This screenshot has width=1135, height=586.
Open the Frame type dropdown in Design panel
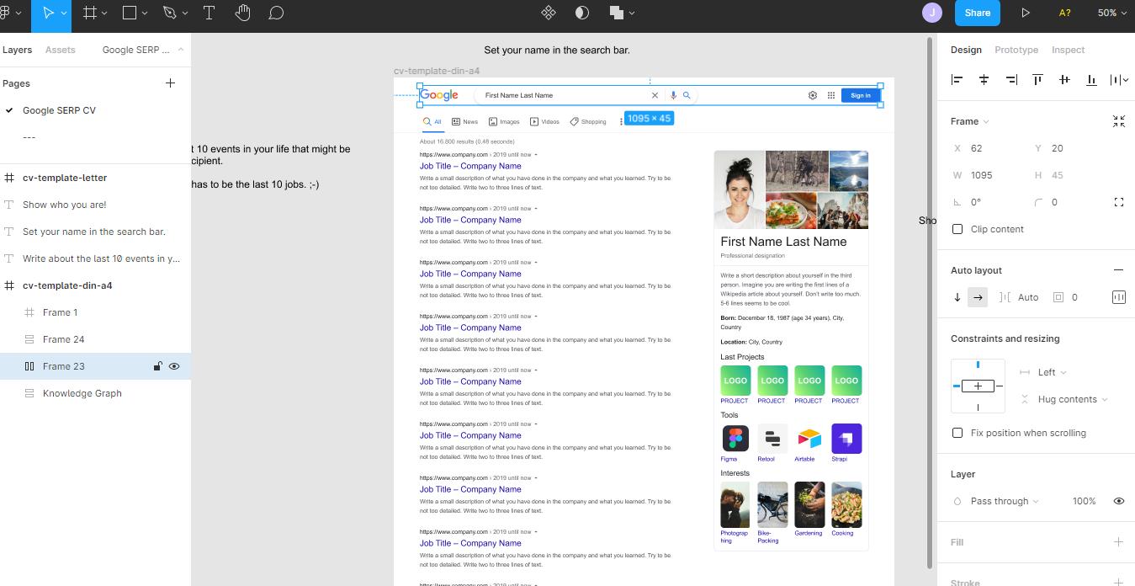[969, 121]
